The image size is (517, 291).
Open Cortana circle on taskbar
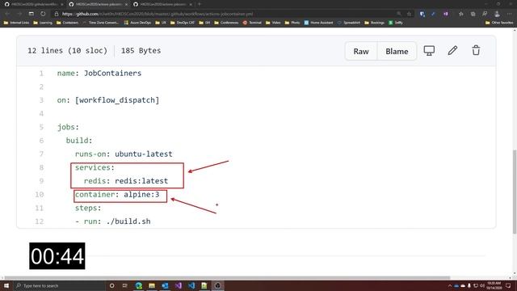111,285
